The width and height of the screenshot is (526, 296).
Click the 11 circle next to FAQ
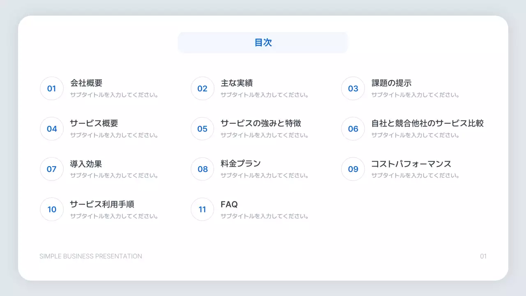point(202,209)
